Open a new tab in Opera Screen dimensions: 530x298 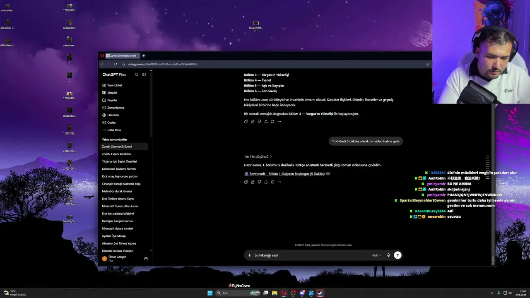pos(144,55)
